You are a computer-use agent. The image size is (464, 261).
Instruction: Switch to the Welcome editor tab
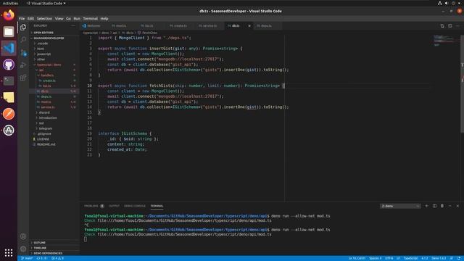tap(94, 26)
